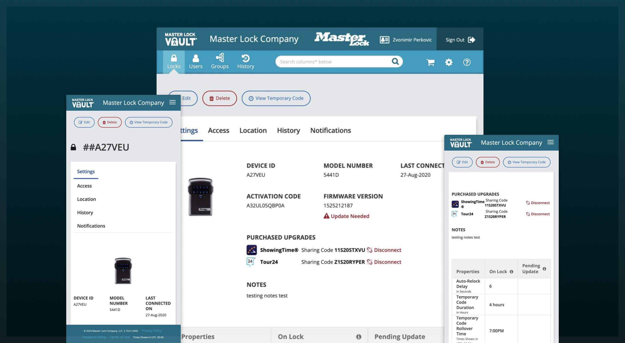Select Location in left mobile panel menu
Screen dimensions: 625x343
point(87,199)
